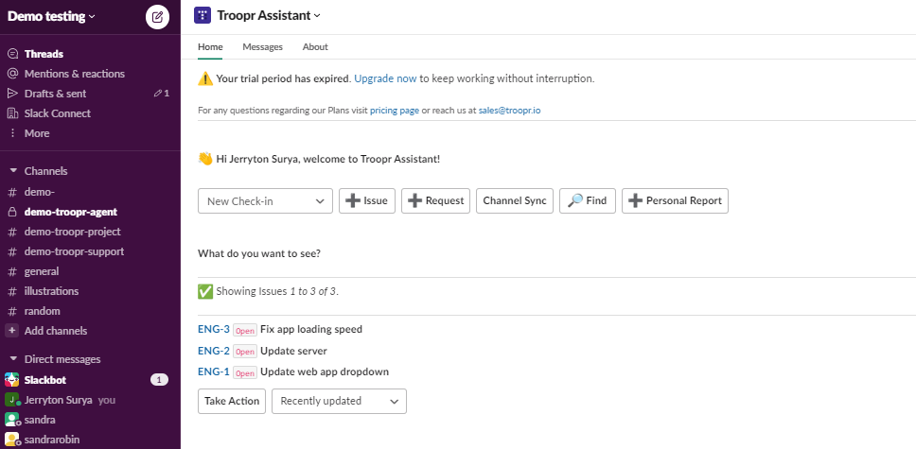Viewport: 916px width, 449px height.
Task: Click sandra's avatar in direct messages
Action: 11,420
